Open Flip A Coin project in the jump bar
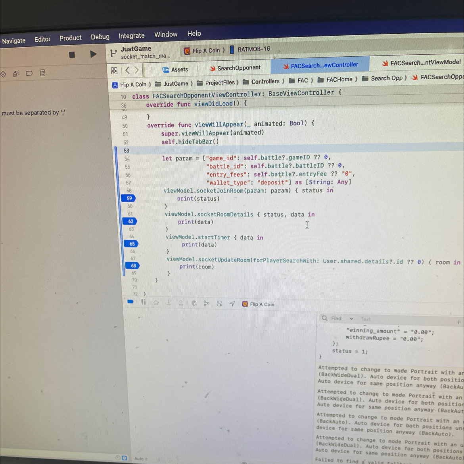Screen dimensions: 464x464 129,84
